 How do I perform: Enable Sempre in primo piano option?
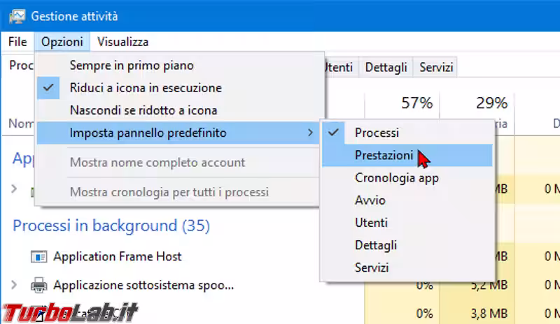(x=132, y=66)
